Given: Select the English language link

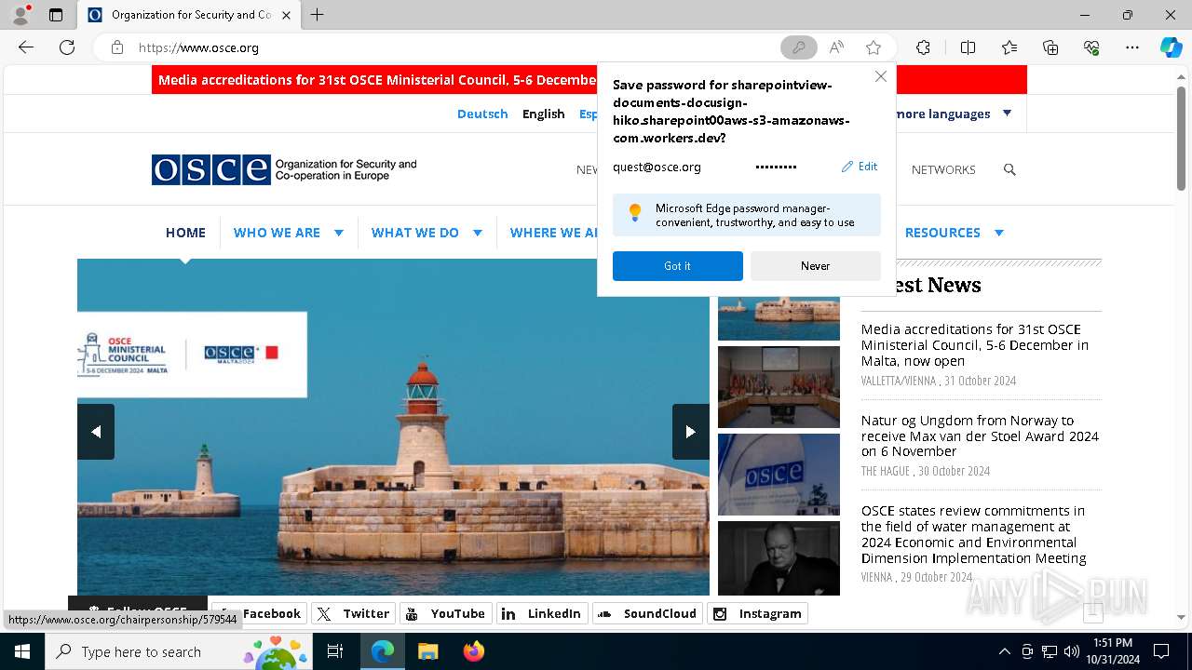Looking at the screenshot, I should click(543, 114).
